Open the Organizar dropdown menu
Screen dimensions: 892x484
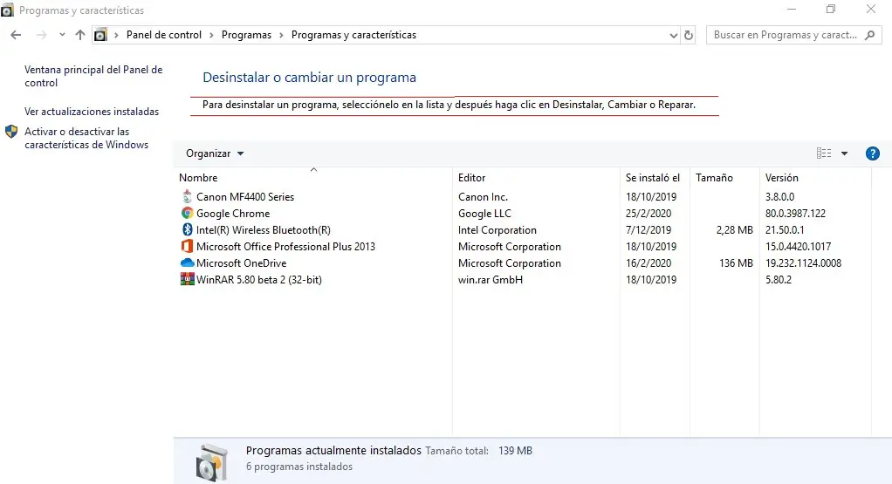point(215,153)
